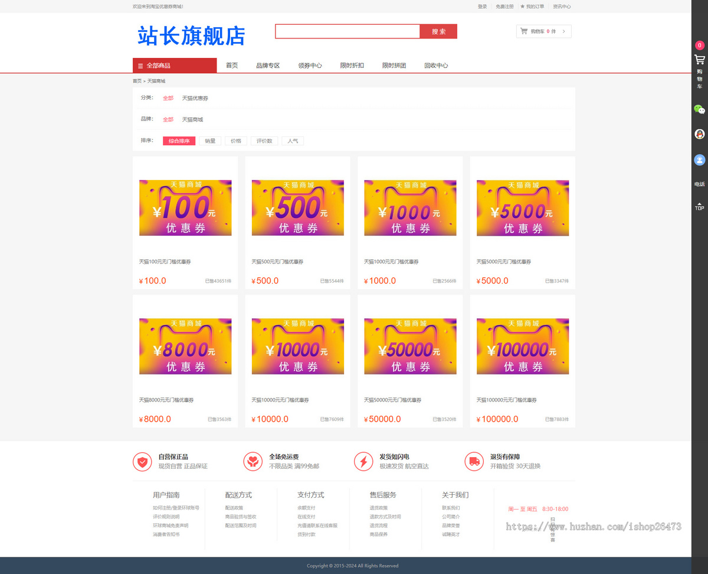Click the shield icon for 自营保正品
The image size is (708, 574).
point(142,461)
